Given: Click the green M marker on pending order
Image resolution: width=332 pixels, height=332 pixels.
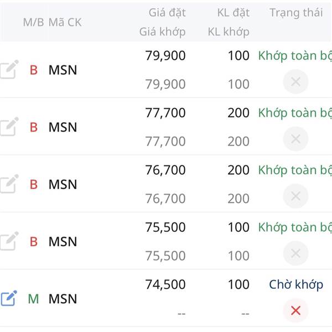Looking at the screenshot, I should [33, 299].
